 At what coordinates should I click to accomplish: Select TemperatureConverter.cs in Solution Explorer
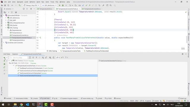[20, 35]
